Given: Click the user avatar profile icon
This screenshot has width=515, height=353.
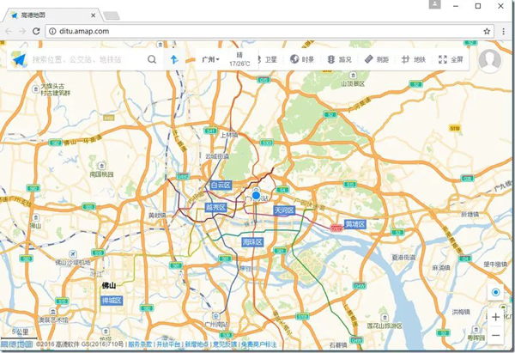Looking at the screenshot, I should pos(490,61).
